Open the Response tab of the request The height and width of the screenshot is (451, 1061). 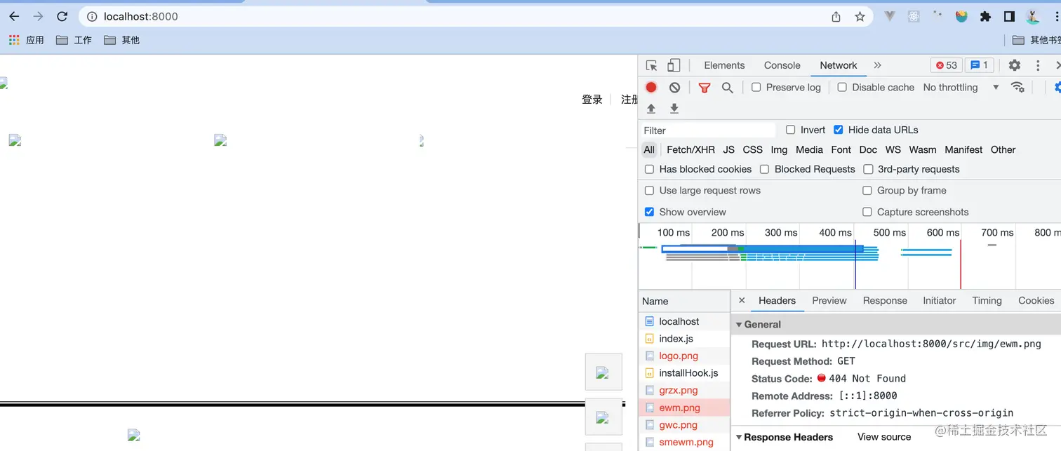(x=885, y=300)
